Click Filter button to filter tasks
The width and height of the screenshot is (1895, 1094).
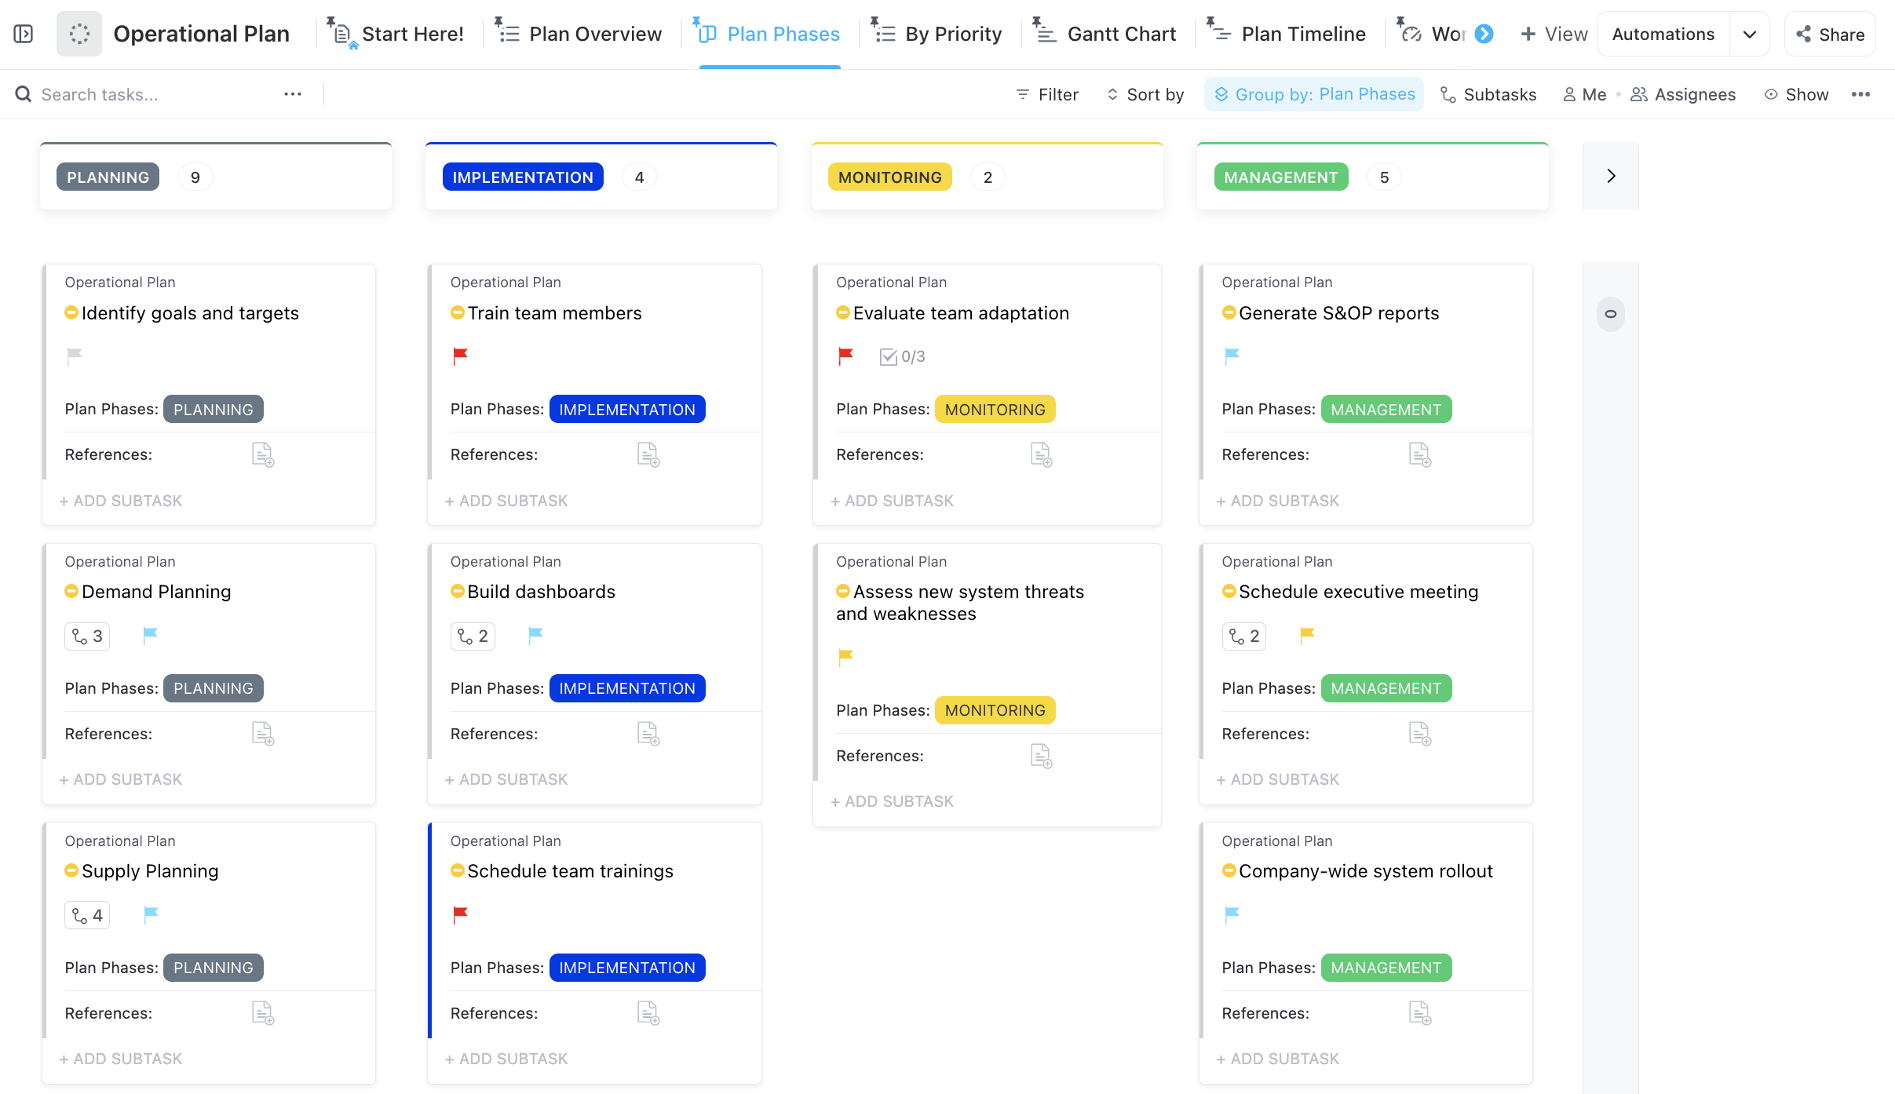(x=1047, y=93)
